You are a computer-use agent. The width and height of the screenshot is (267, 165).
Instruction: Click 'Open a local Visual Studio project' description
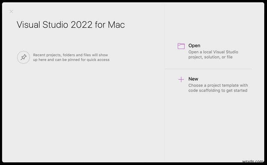point(213,54)
